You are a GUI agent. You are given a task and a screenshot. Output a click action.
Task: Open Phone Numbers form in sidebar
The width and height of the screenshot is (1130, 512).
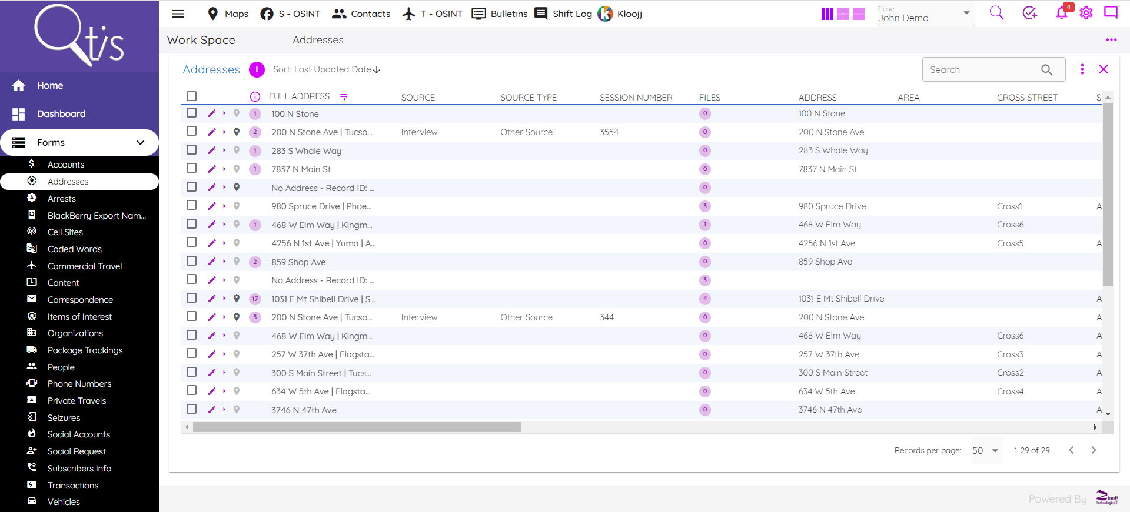click(x=79, y=384)
